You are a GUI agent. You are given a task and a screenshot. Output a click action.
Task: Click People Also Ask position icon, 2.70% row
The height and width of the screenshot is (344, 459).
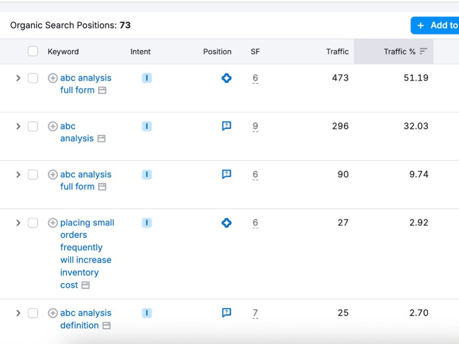click(x=227, y=313)
